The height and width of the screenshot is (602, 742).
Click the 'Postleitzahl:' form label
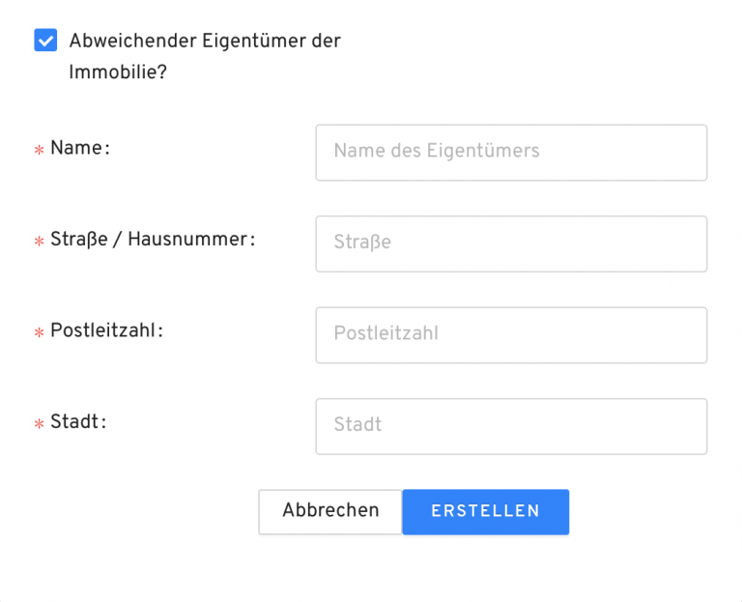click(106, 330)
